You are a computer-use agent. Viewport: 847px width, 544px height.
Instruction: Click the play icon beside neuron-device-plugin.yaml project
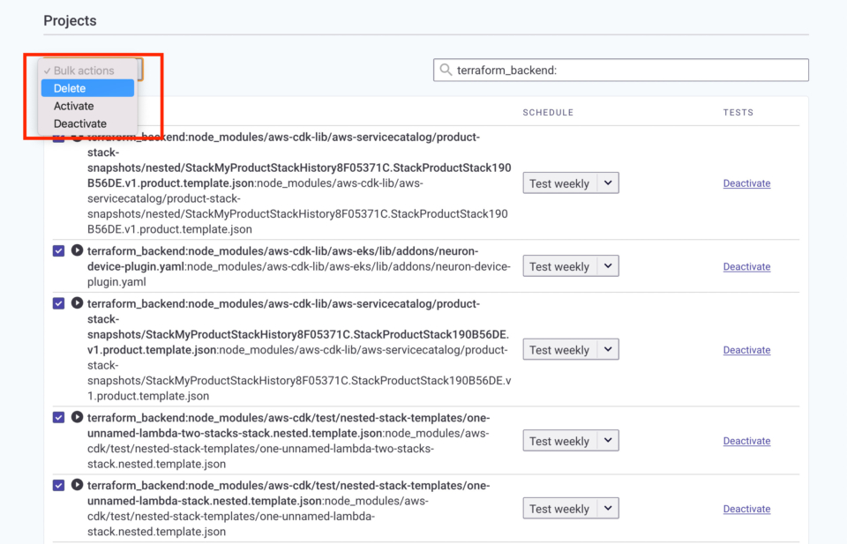(x=77, y=250)
